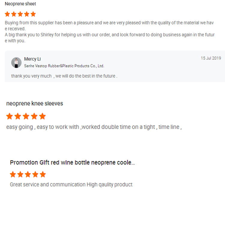This screenshot has width=225, height=225.
Task: Click first star of knee sleeves rating
Action: point(10,116)
